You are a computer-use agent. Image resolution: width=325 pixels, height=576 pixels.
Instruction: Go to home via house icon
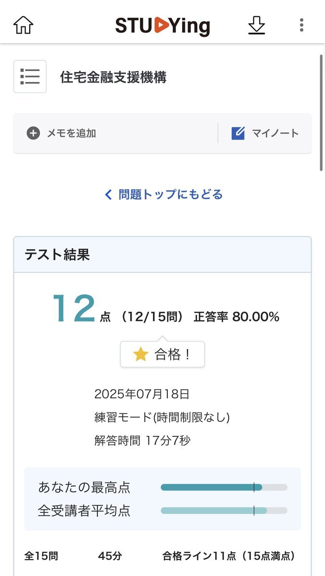[x=23, y=25]
